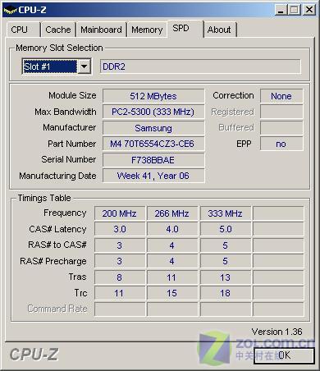Image resolution: width=320 pixels, height=371 pixels.
Task: Click the Timings Table group label
Action: coord(44,198)
